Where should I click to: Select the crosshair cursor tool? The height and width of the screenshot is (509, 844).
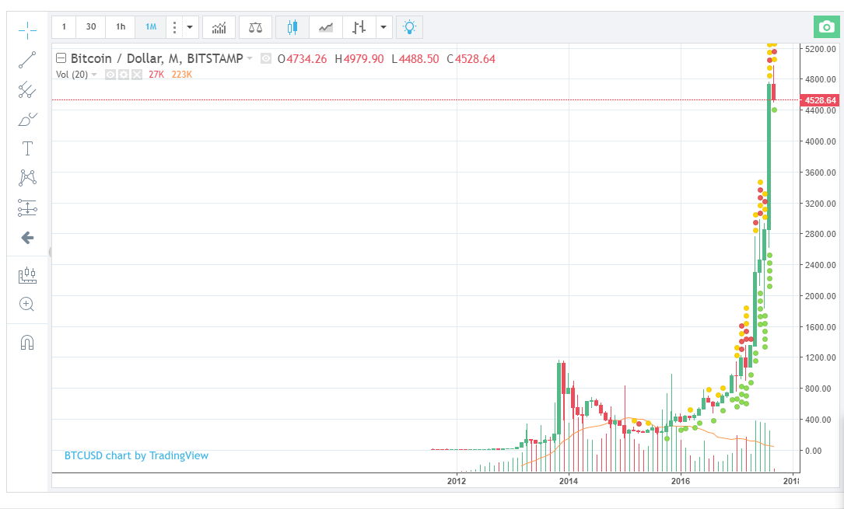(27, 30)
